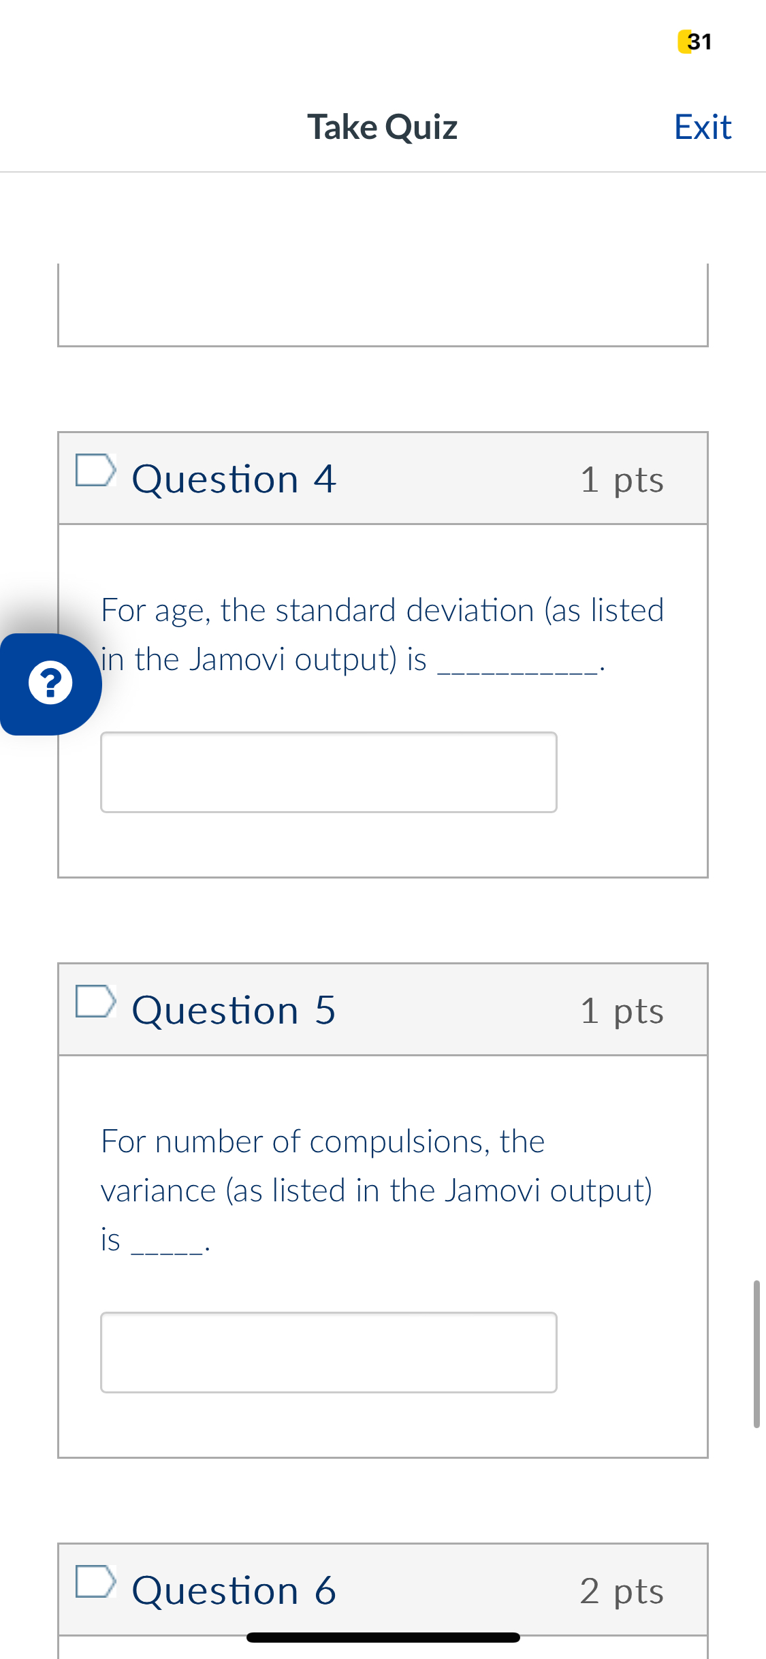Select the Take Quiz title bar

383,126
